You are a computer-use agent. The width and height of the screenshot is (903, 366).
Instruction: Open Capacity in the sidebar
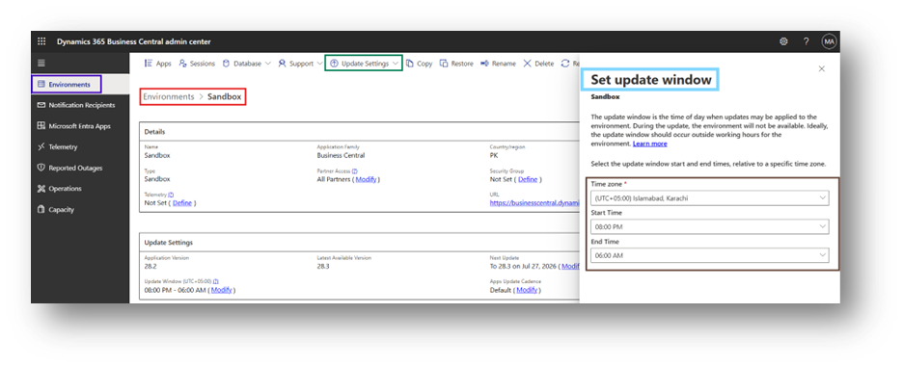point(80,210)
